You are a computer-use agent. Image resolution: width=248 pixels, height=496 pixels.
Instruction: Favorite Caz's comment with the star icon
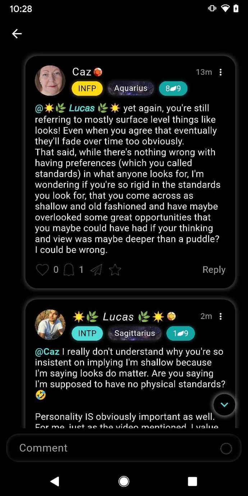[x=115, y=270]
